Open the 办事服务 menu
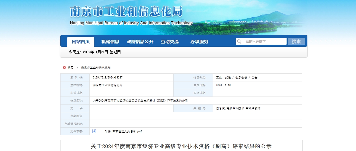The width and height of the screenshot is (356, 151). [x=199, y=42]
